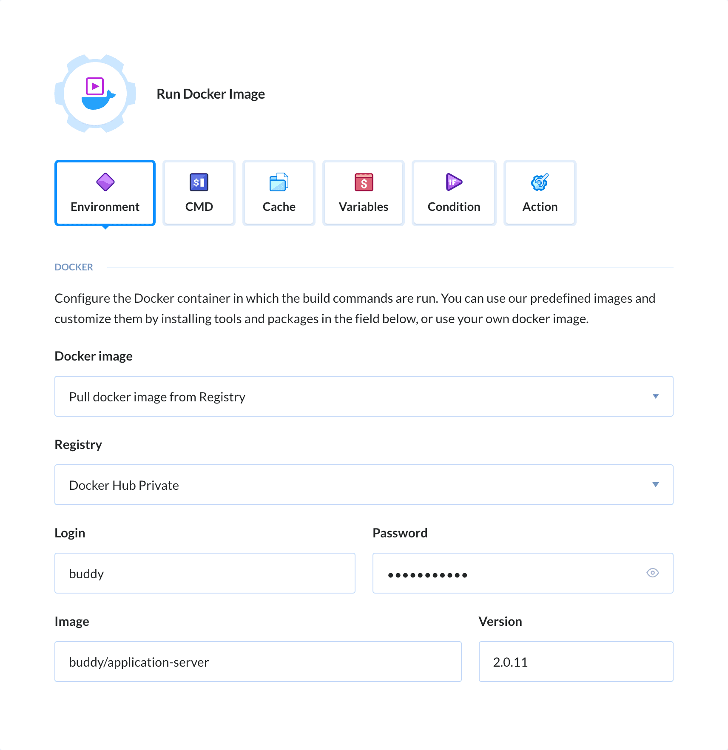Switch to the Action tab

pos(539,193)
